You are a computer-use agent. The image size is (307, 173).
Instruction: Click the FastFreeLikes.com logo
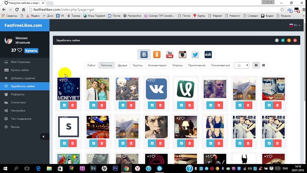tap(23, 25)
